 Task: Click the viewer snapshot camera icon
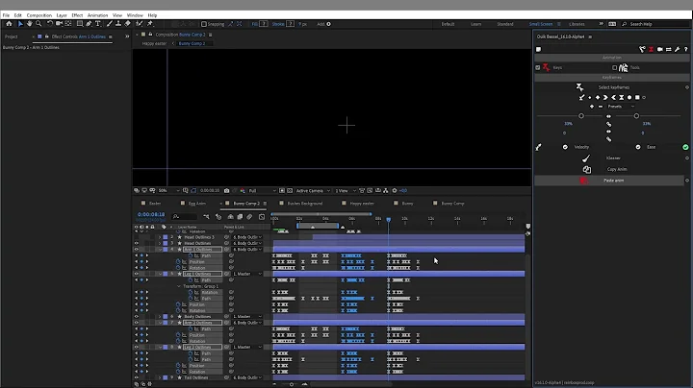coord(227,191)
